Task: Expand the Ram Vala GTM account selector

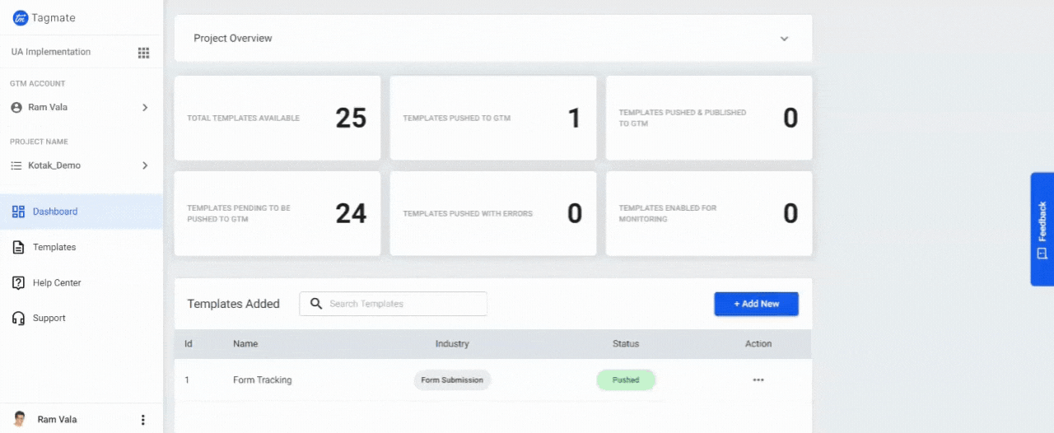Action: [x=145, y=107]
